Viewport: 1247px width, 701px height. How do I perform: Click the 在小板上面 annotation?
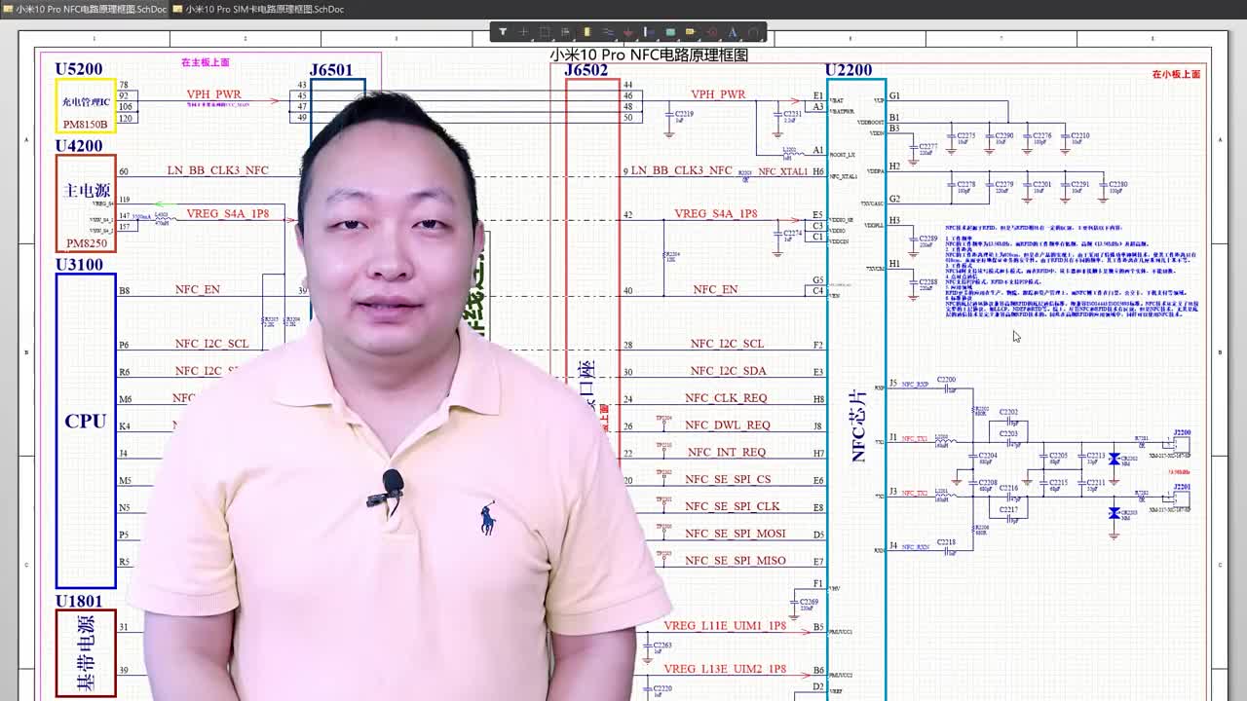(x=1176, y=74)
